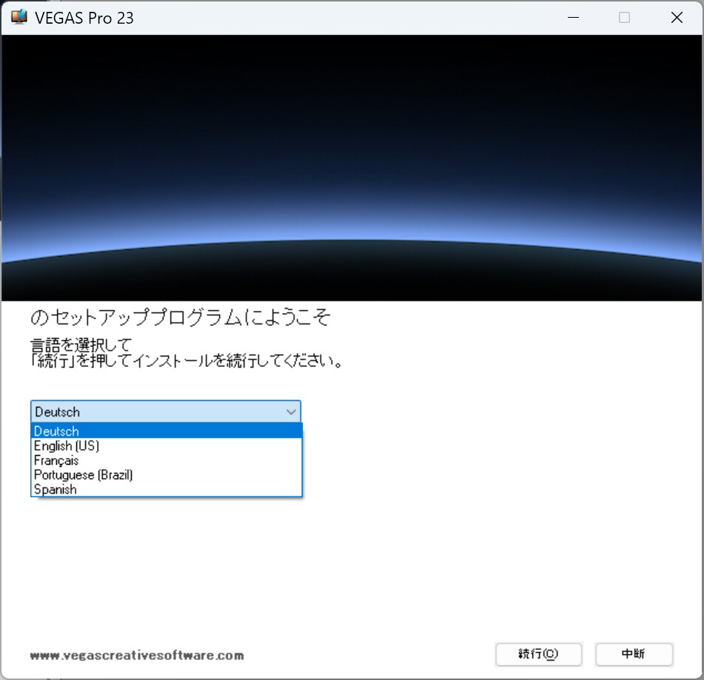Viewport: 704px width, 680px height.
Task: Minimize the VEGAS Pro 23 installer window
Action: pyautogui.click(x=574, y=18)
